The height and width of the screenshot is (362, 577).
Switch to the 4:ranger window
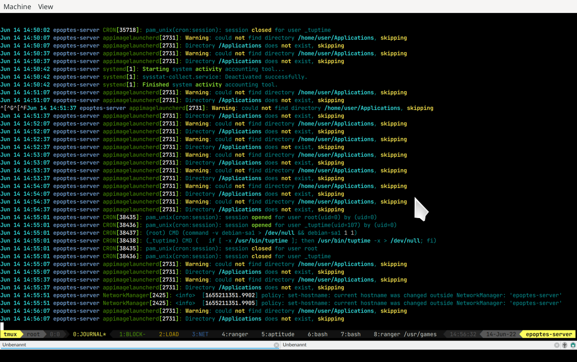(234, 334)
